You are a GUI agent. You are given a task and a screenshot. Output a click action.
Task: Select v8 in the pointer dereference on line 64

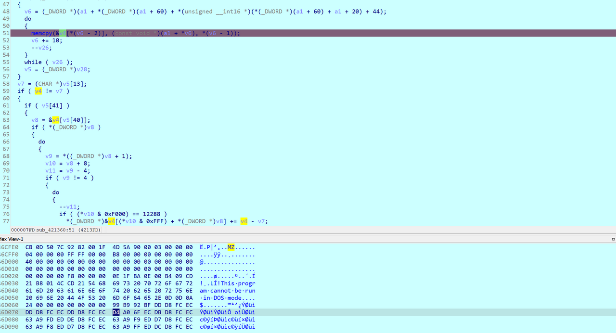90,127
